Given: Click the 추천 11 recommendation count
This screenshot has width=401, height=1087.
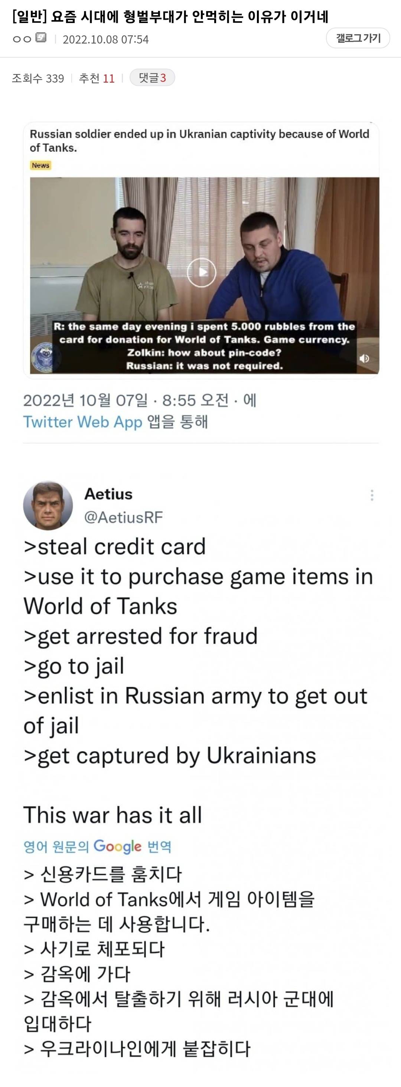Looking at the screenshot, I should coord(97,78).
